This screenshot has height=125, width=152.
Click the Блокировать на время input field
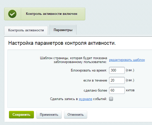coord(117,70)
